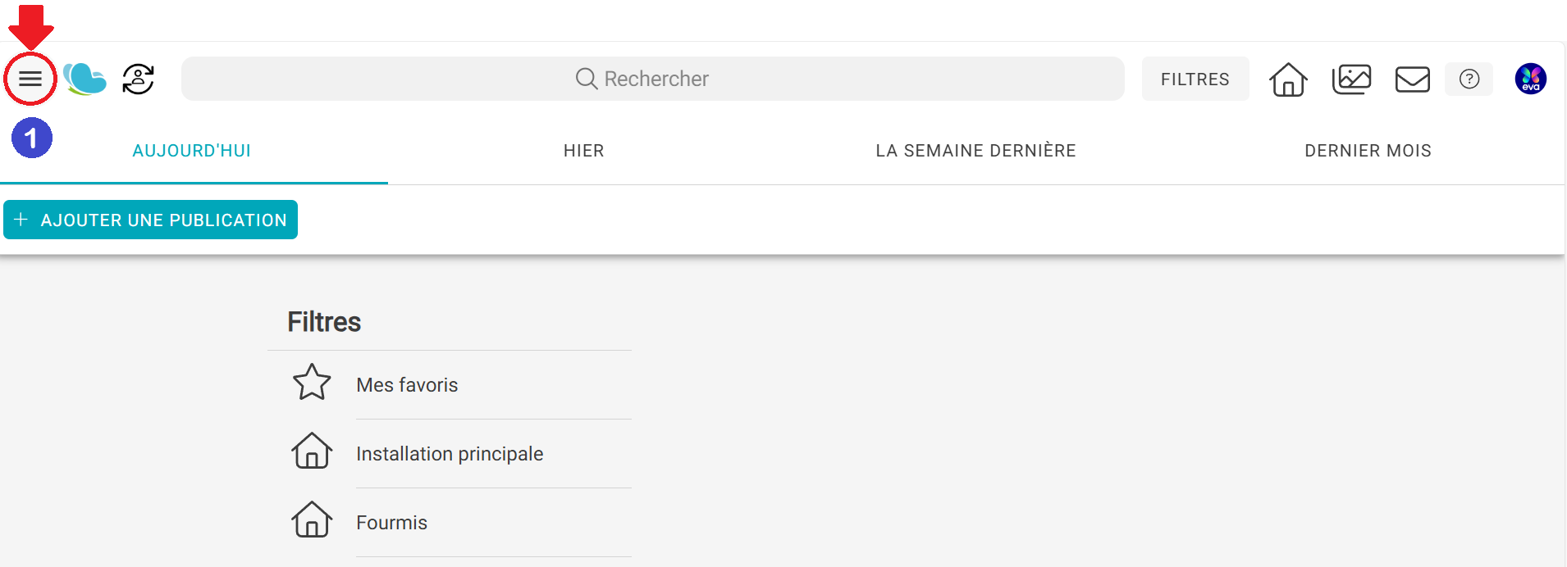The image size is (1567, 567).
Task: Click the house icon next to Fourmis
Action: 312,520
